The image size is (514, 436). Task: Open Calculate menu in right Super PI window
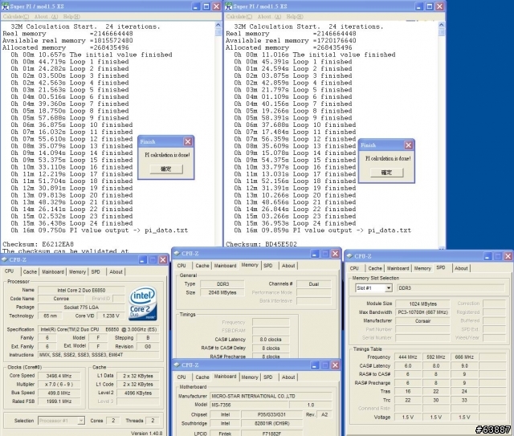(239, 16)
